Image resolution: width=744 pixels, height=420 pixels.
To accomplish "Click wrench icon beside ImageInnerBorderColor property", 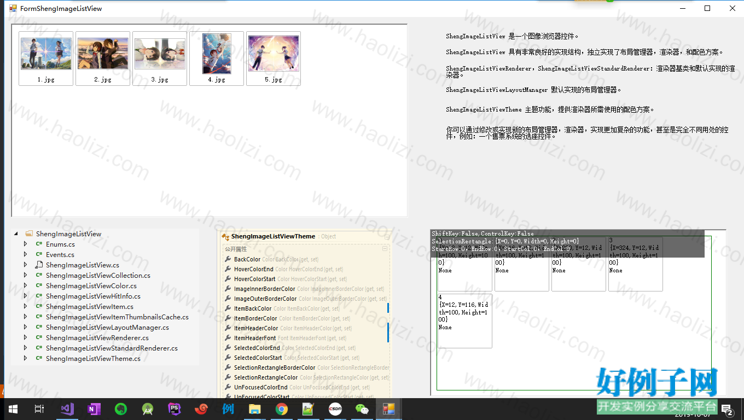I will click(228, 289).
